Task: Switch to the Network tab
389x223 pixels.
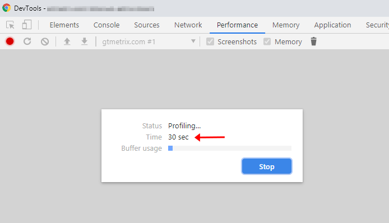Action: click(x=188, y=25)
